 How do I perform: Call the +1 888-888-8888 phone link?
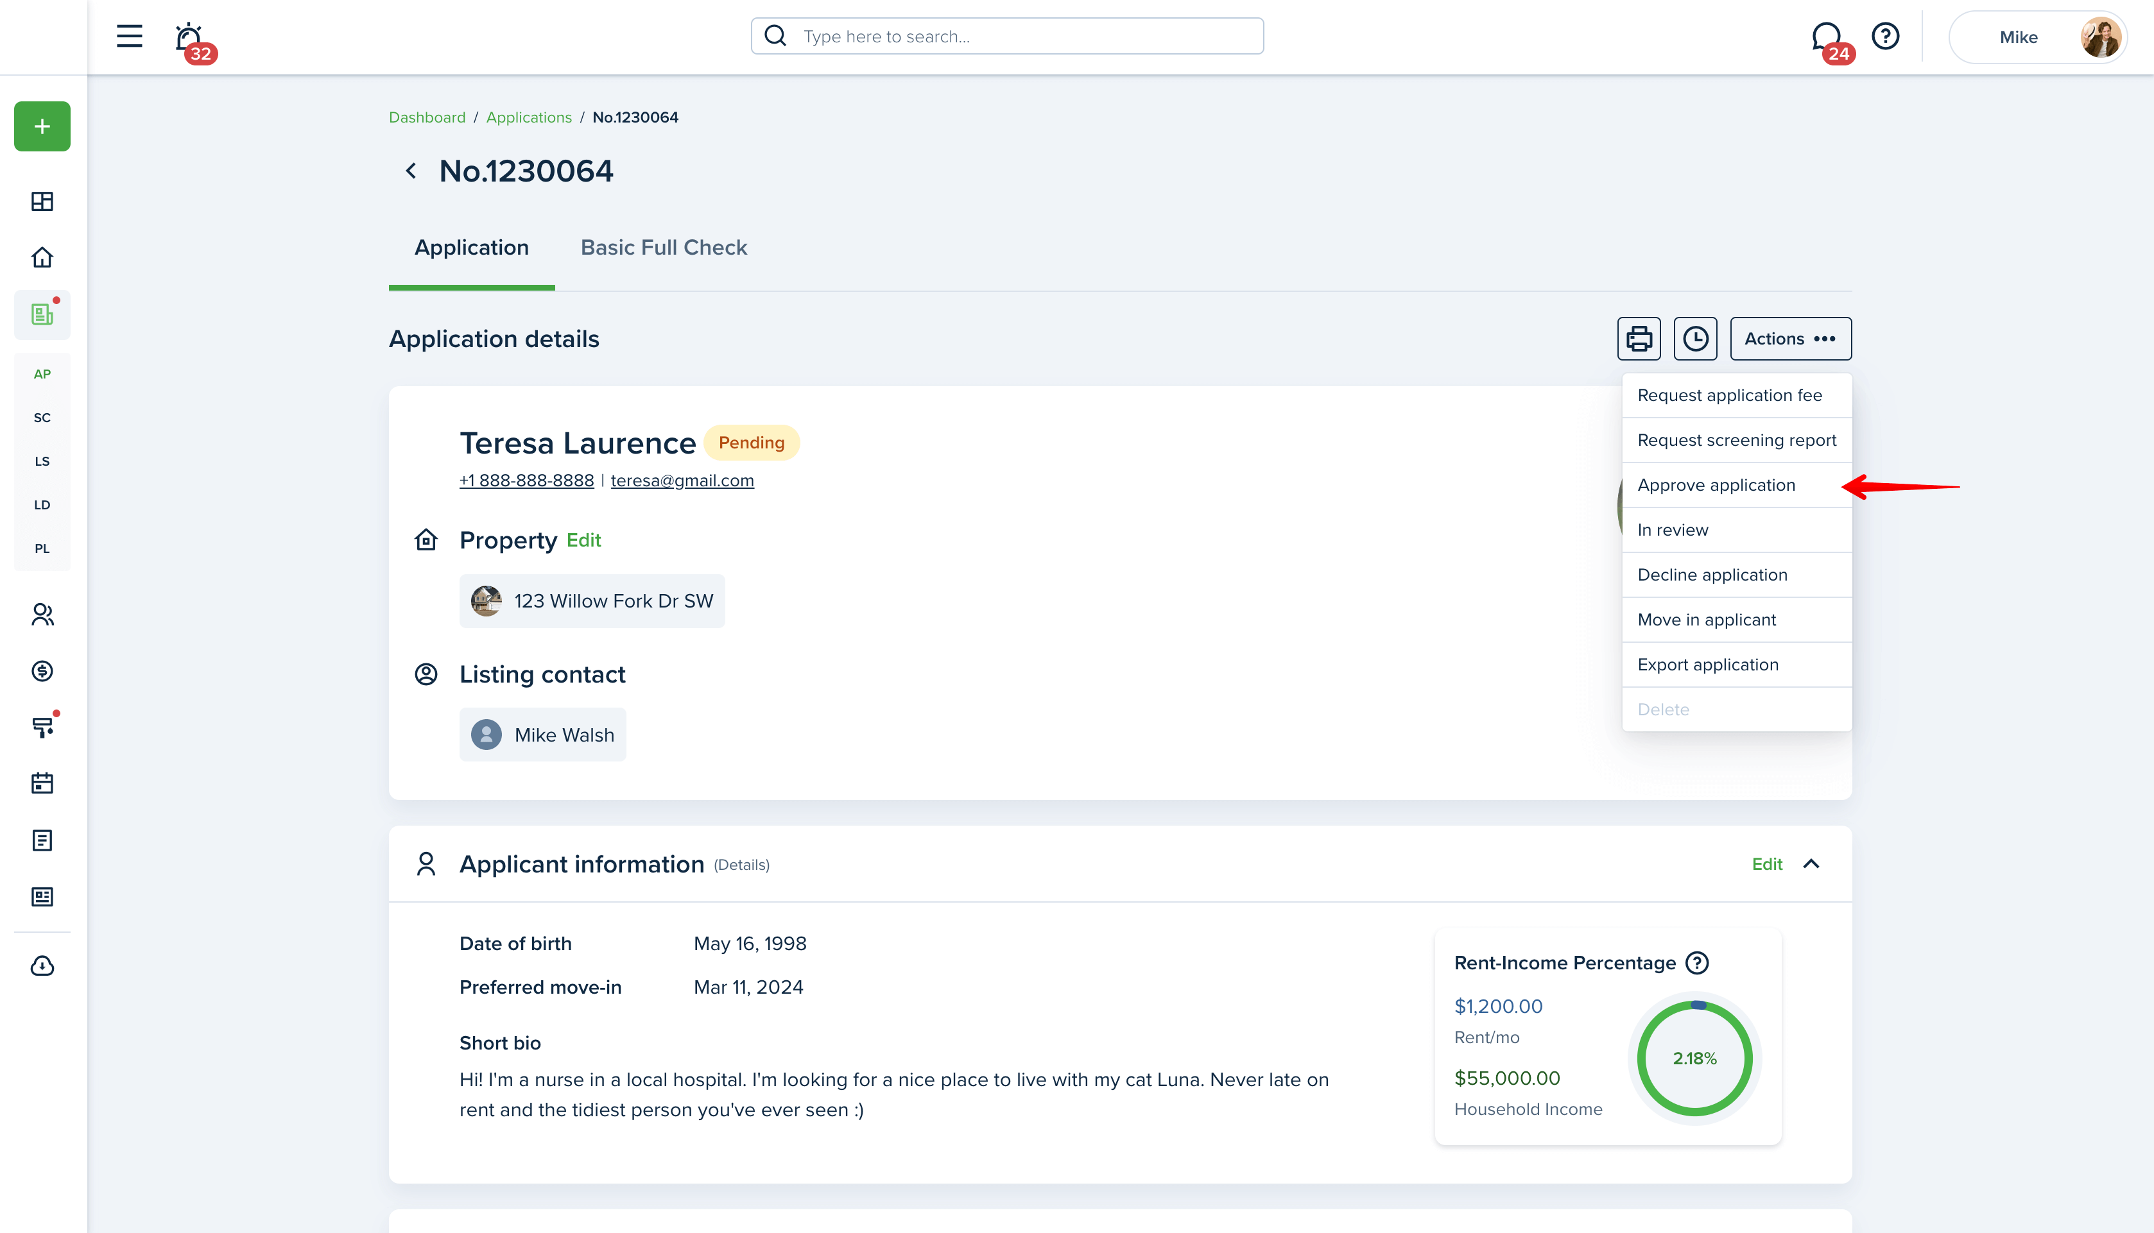(527, 480)
